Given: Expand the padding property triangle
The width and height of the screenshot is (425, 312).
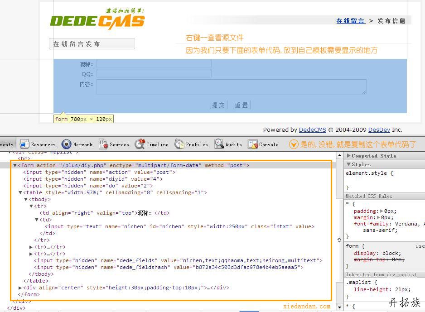Looking at the screenshot, I should tap(382, 211).
